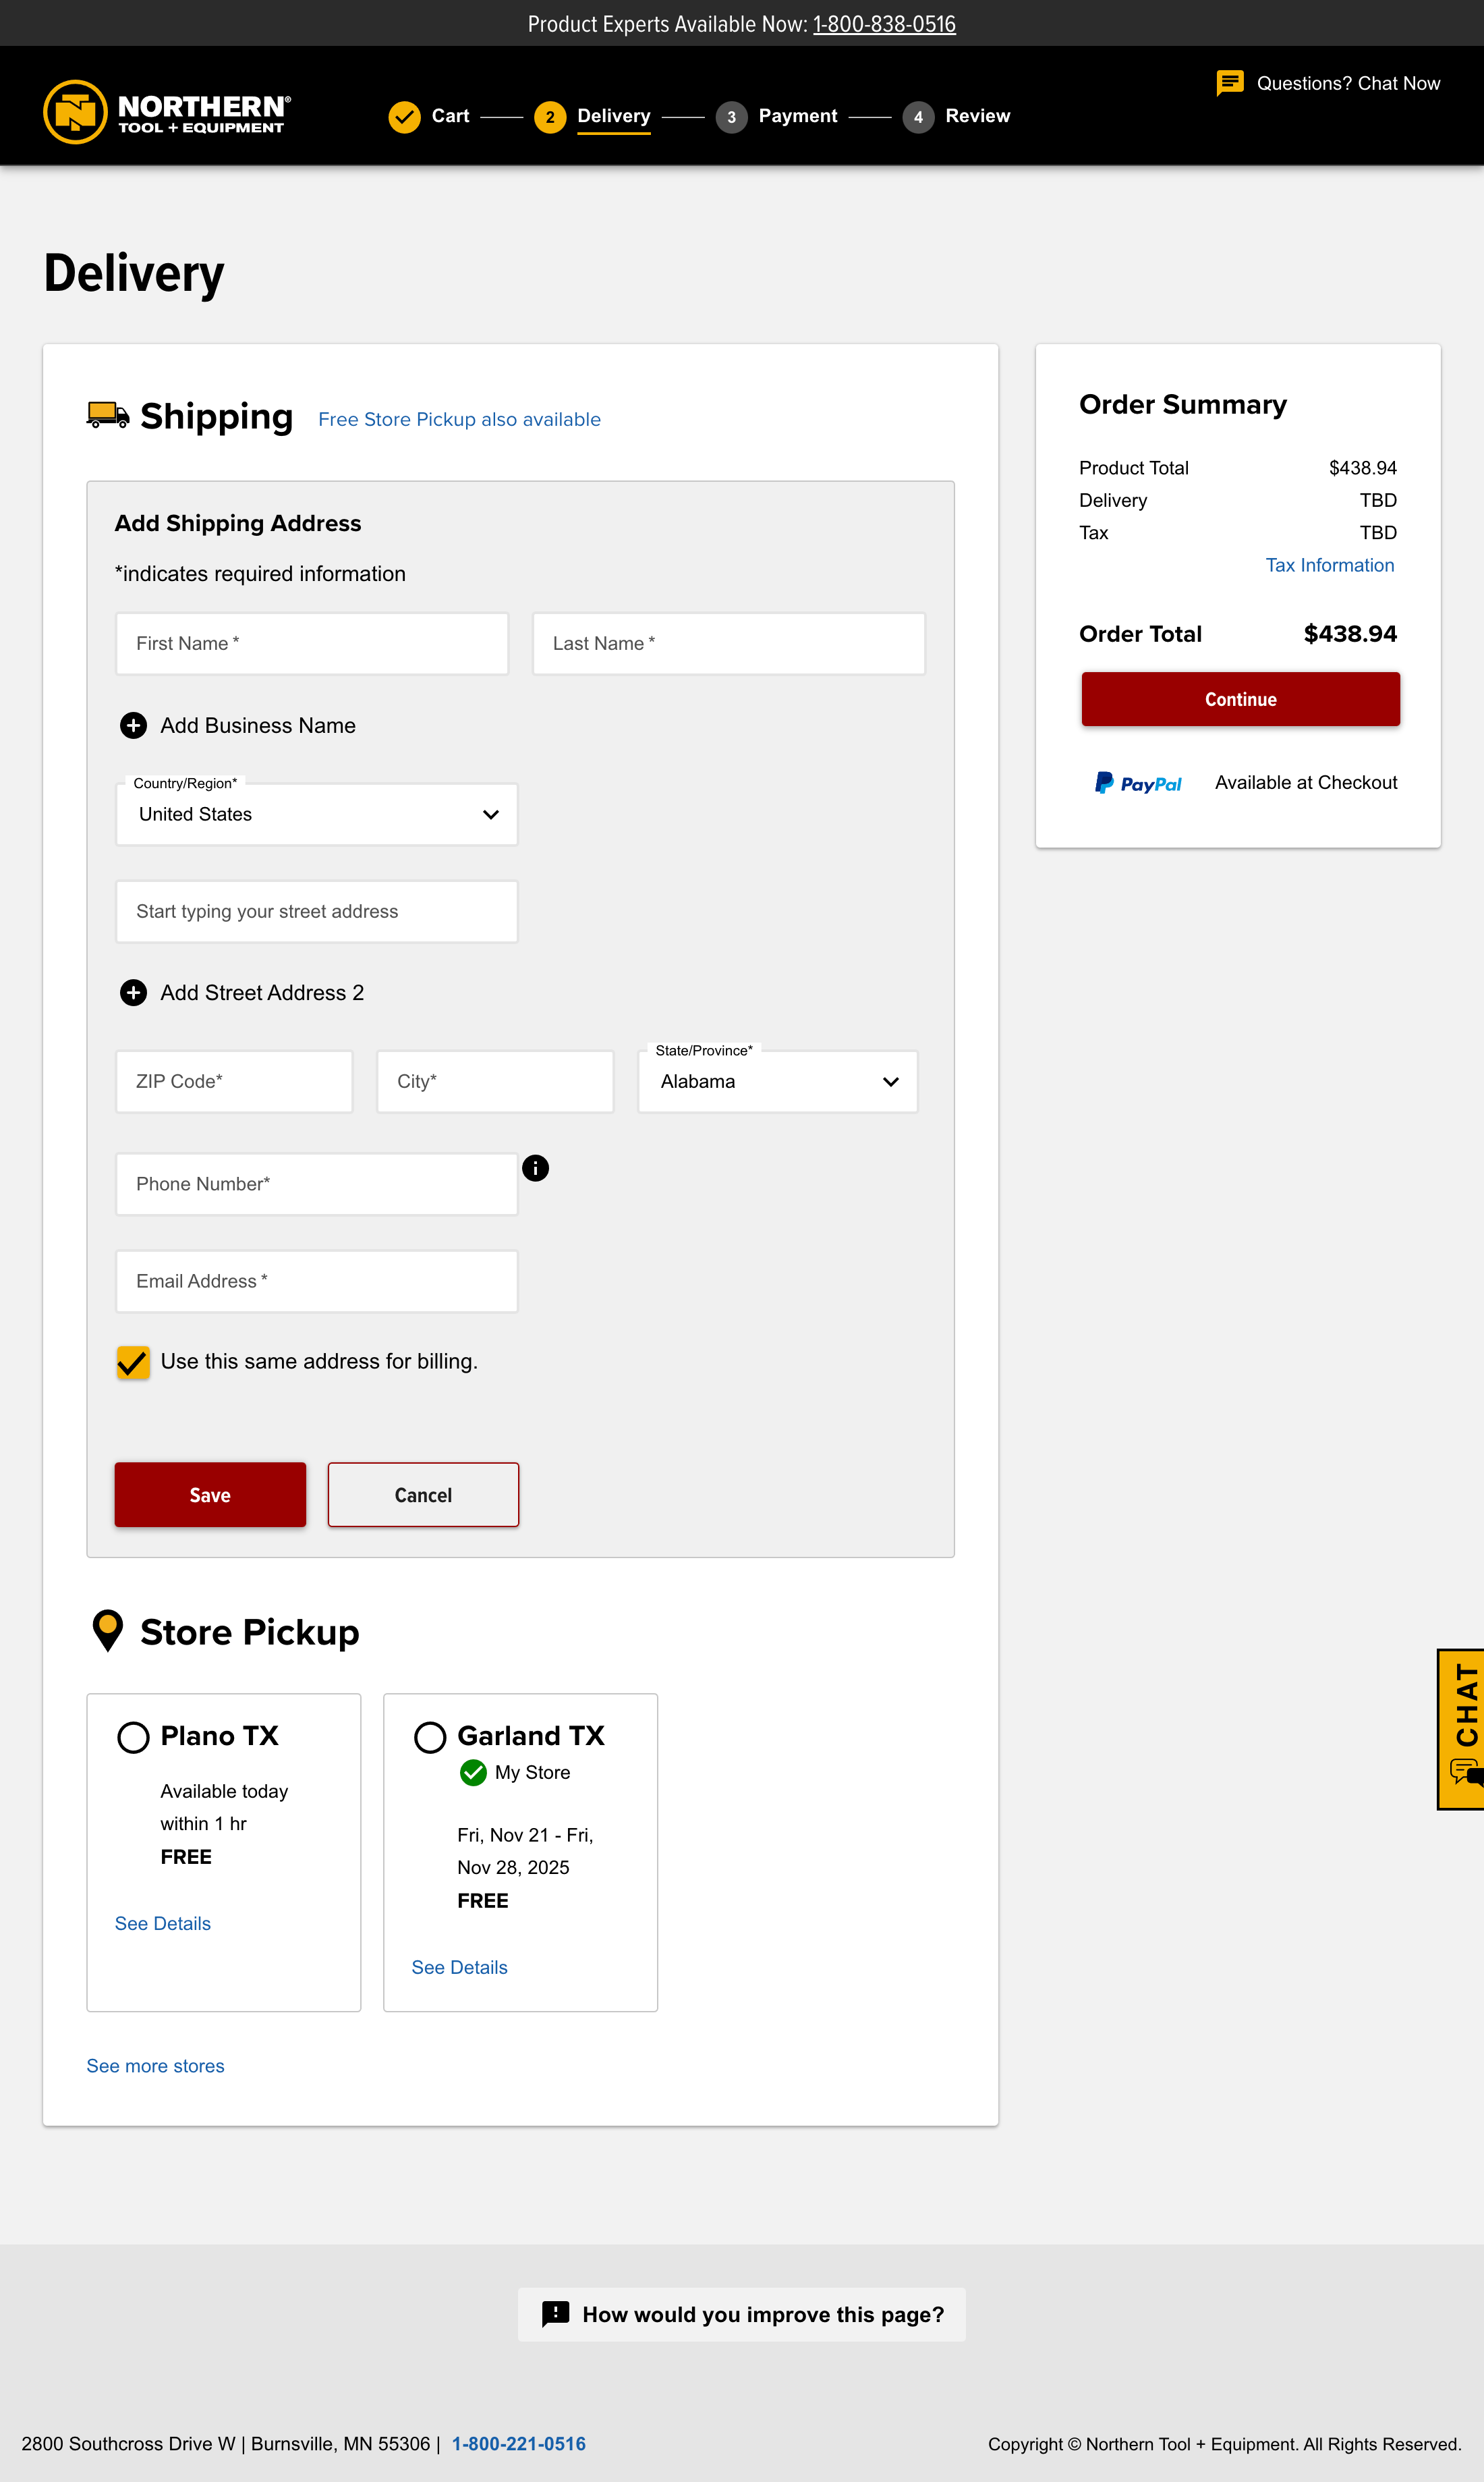Click the Payment step in progress bar

click(796, 116)
